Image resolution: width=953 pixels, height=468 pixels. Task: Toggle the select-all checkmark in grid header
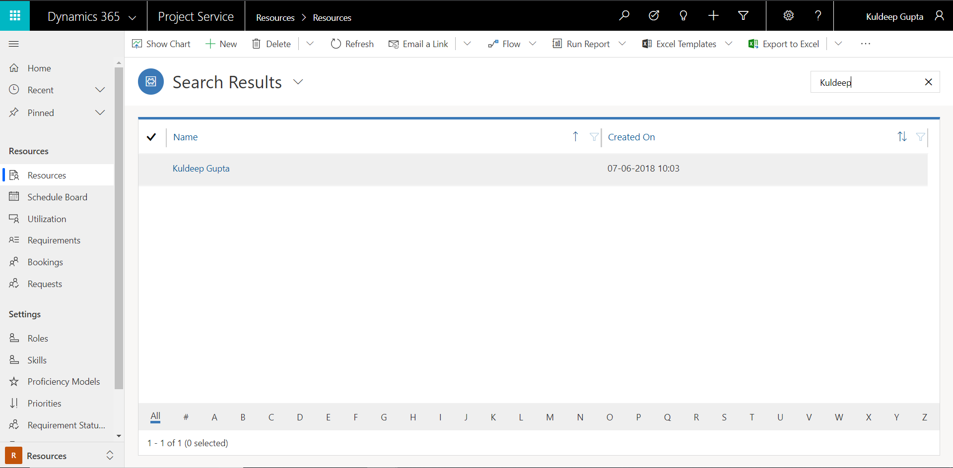(151, 137)
